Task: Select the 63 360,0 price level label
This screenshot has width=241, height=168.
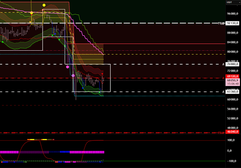Action: 233,92
